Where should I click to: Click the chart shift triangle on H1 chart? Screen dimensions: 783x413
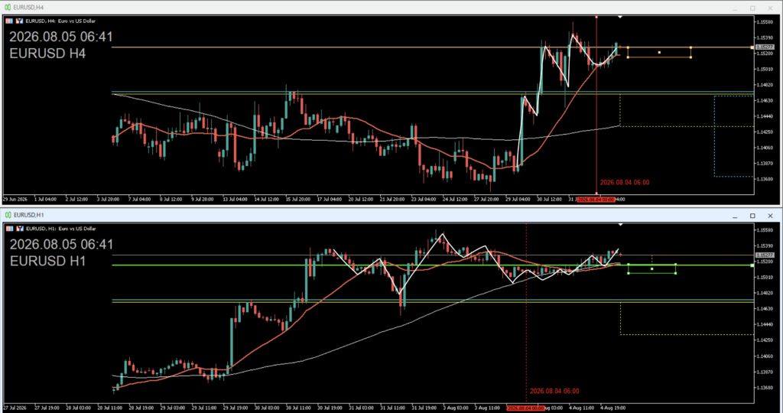620,225
